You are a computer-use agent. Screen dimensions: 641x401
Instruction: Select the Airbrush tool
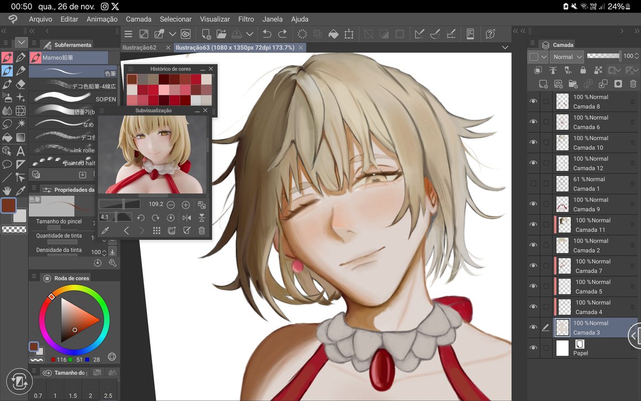8,97
